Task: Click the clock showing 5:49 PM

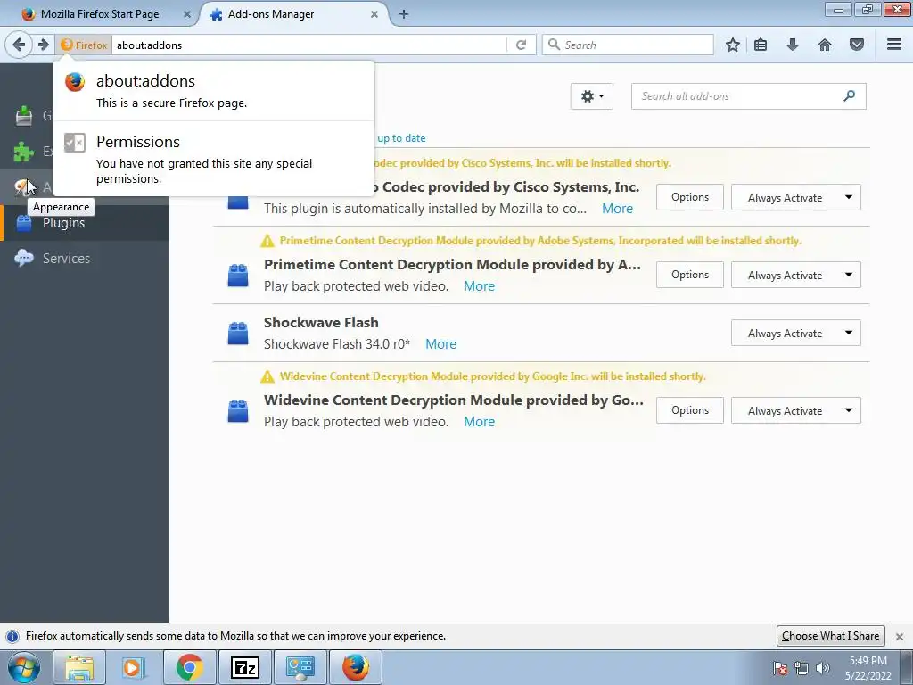Action: 868,661
